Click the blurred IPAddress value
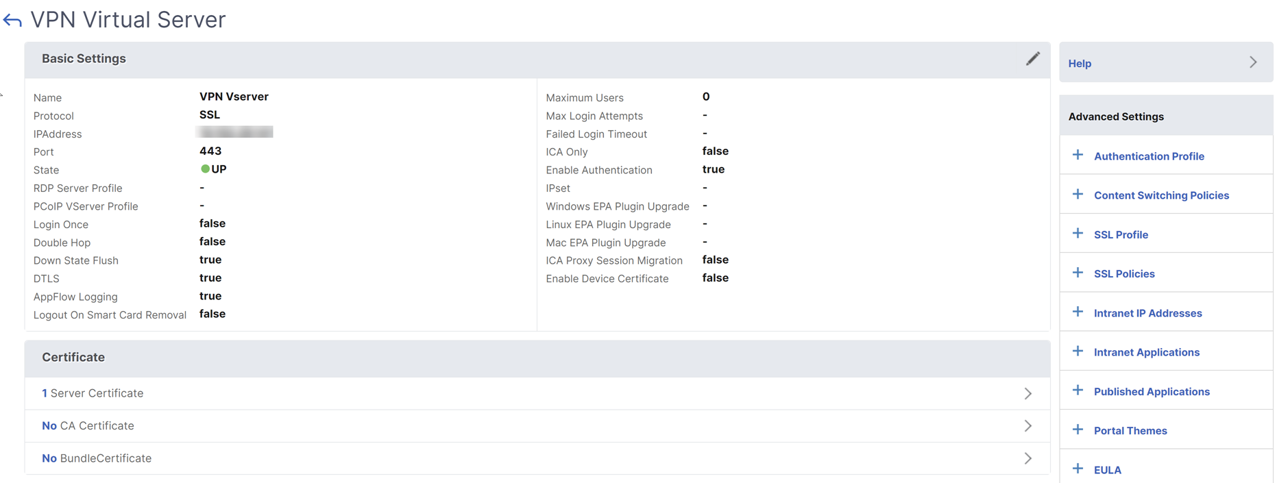The width and height of the screenshot is (1277, 483). 234,132
